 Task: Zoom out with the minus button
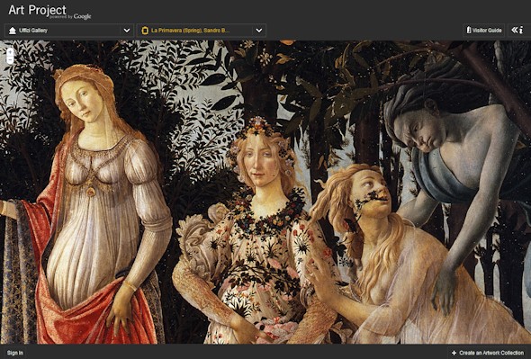(x=10, y=60)
